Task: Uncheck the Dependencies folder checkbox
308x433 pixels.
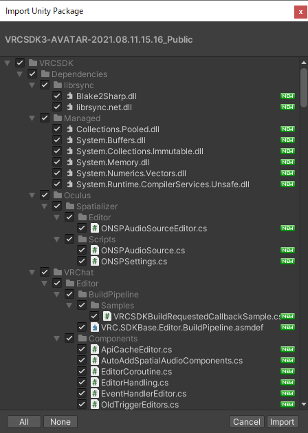Action: click(x=32, y=74)
